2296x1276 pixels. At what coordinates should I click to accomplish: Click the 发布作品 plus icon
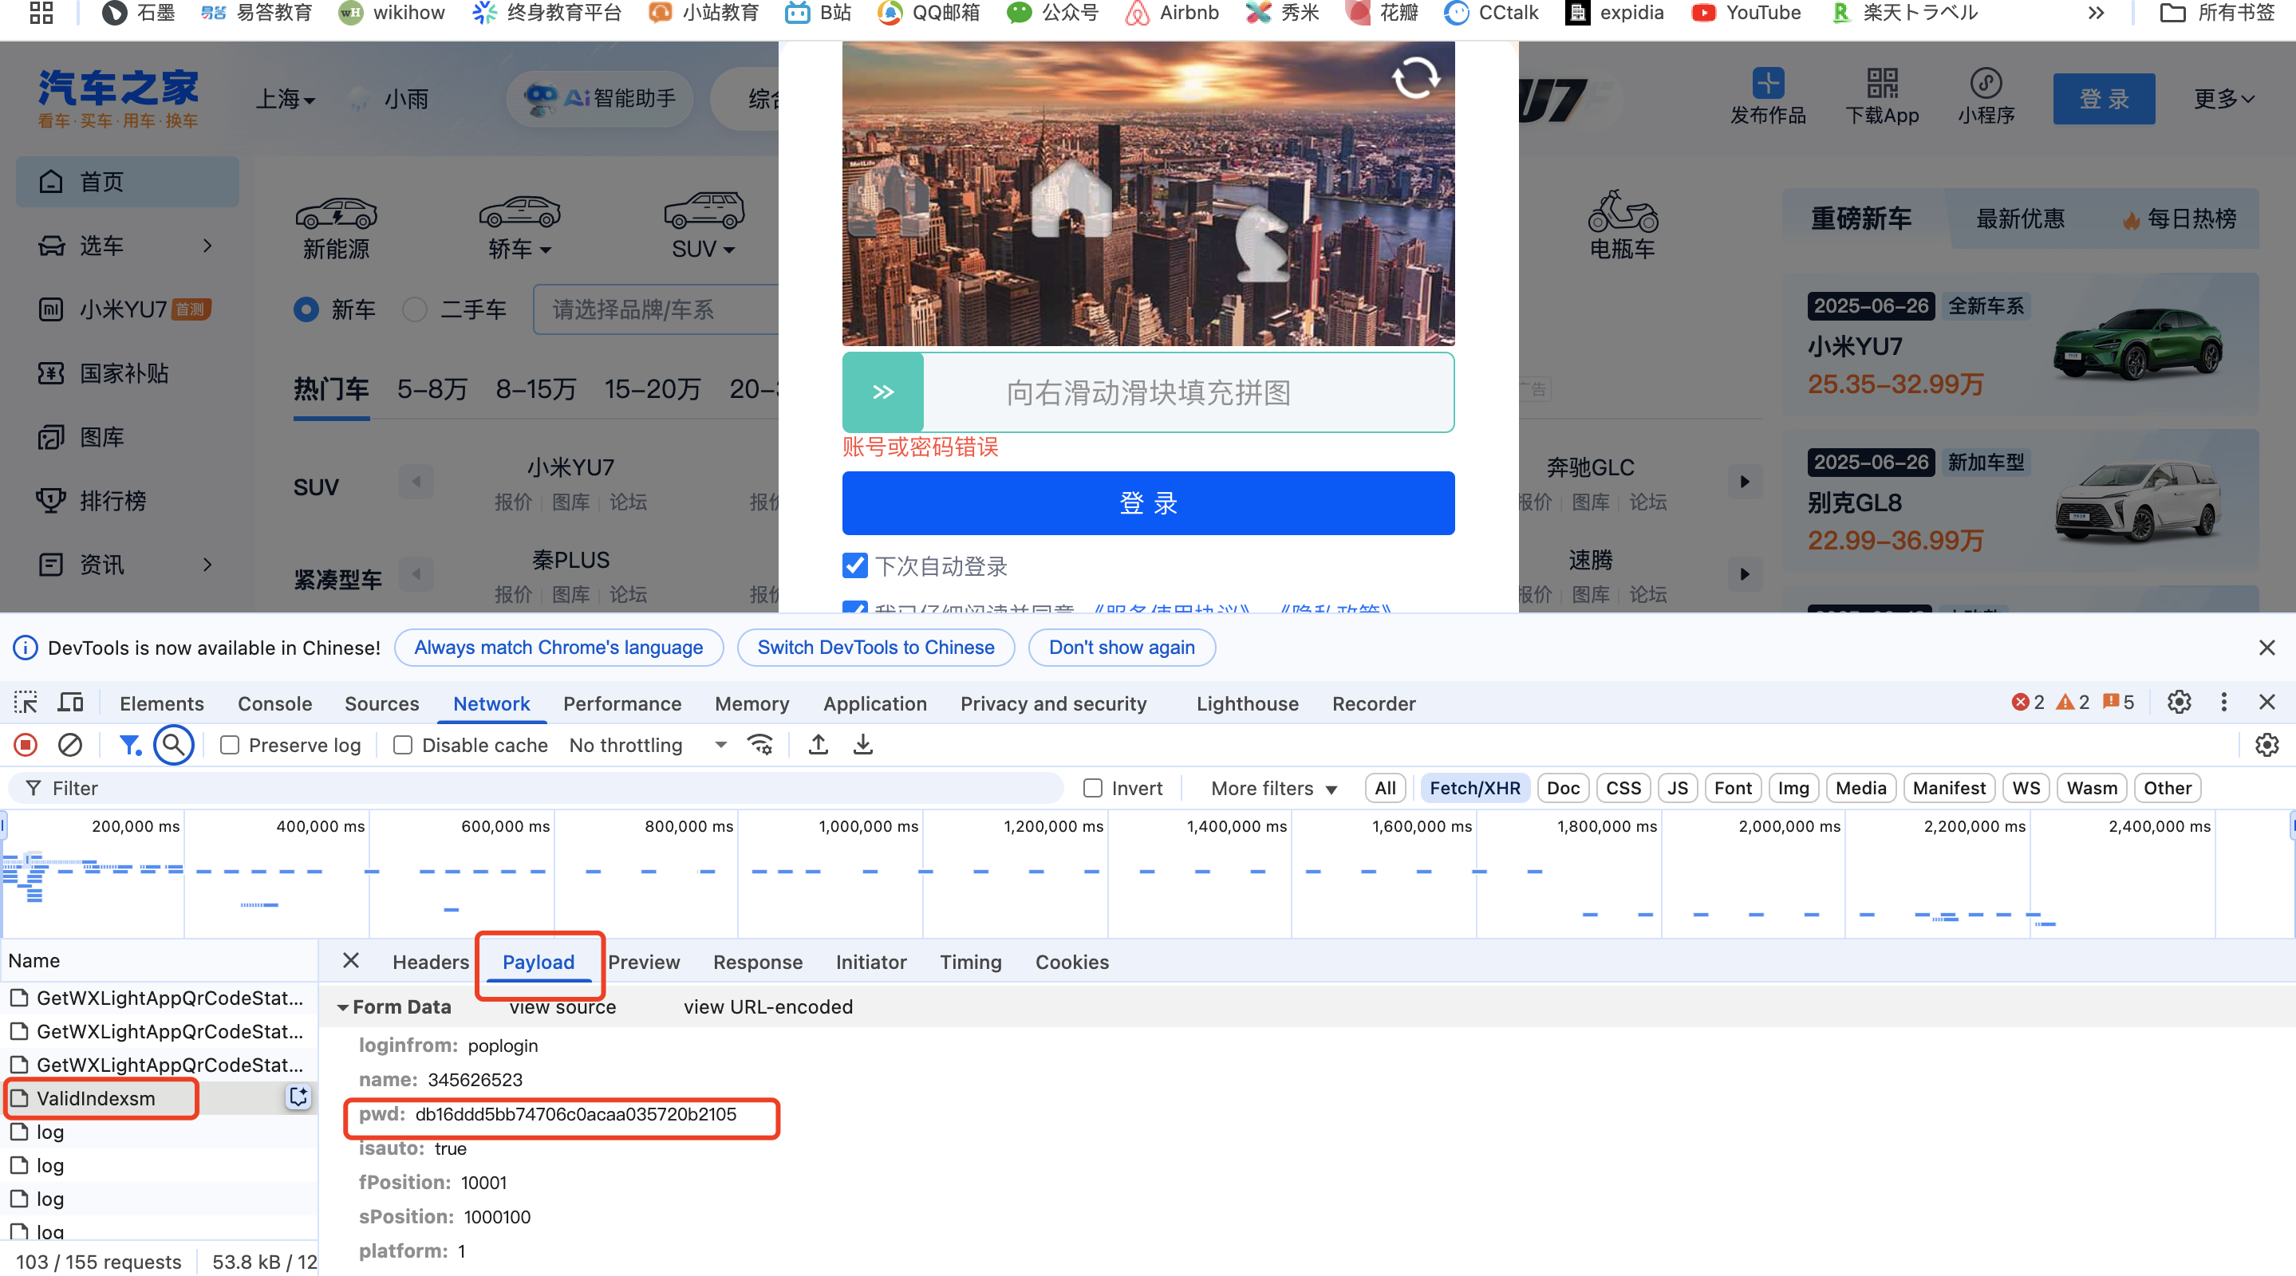[1769, 83]
